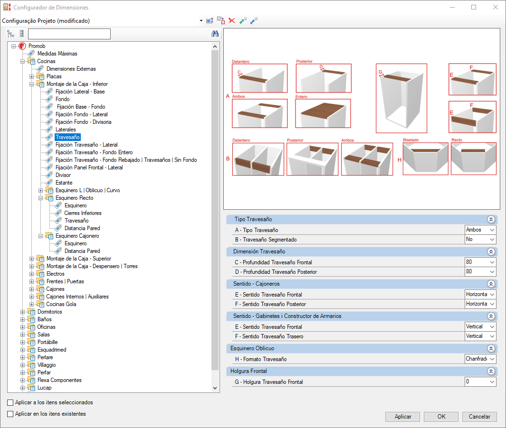Select Fijación Travesaño - Lateral tree item

(86, 145)
